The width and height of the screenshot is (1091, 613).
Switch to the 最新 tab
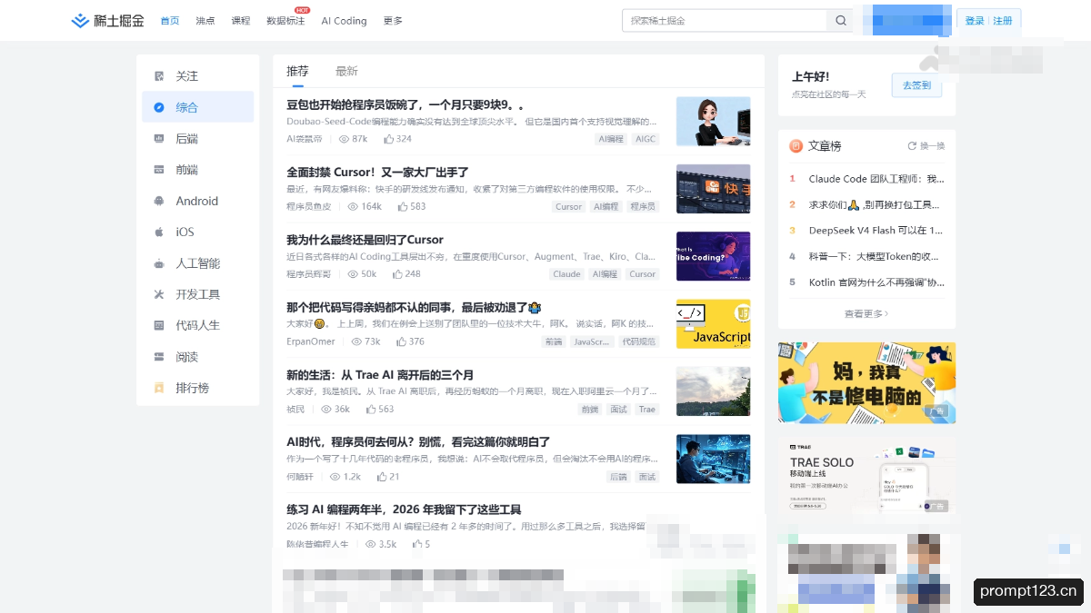(346, 71)
